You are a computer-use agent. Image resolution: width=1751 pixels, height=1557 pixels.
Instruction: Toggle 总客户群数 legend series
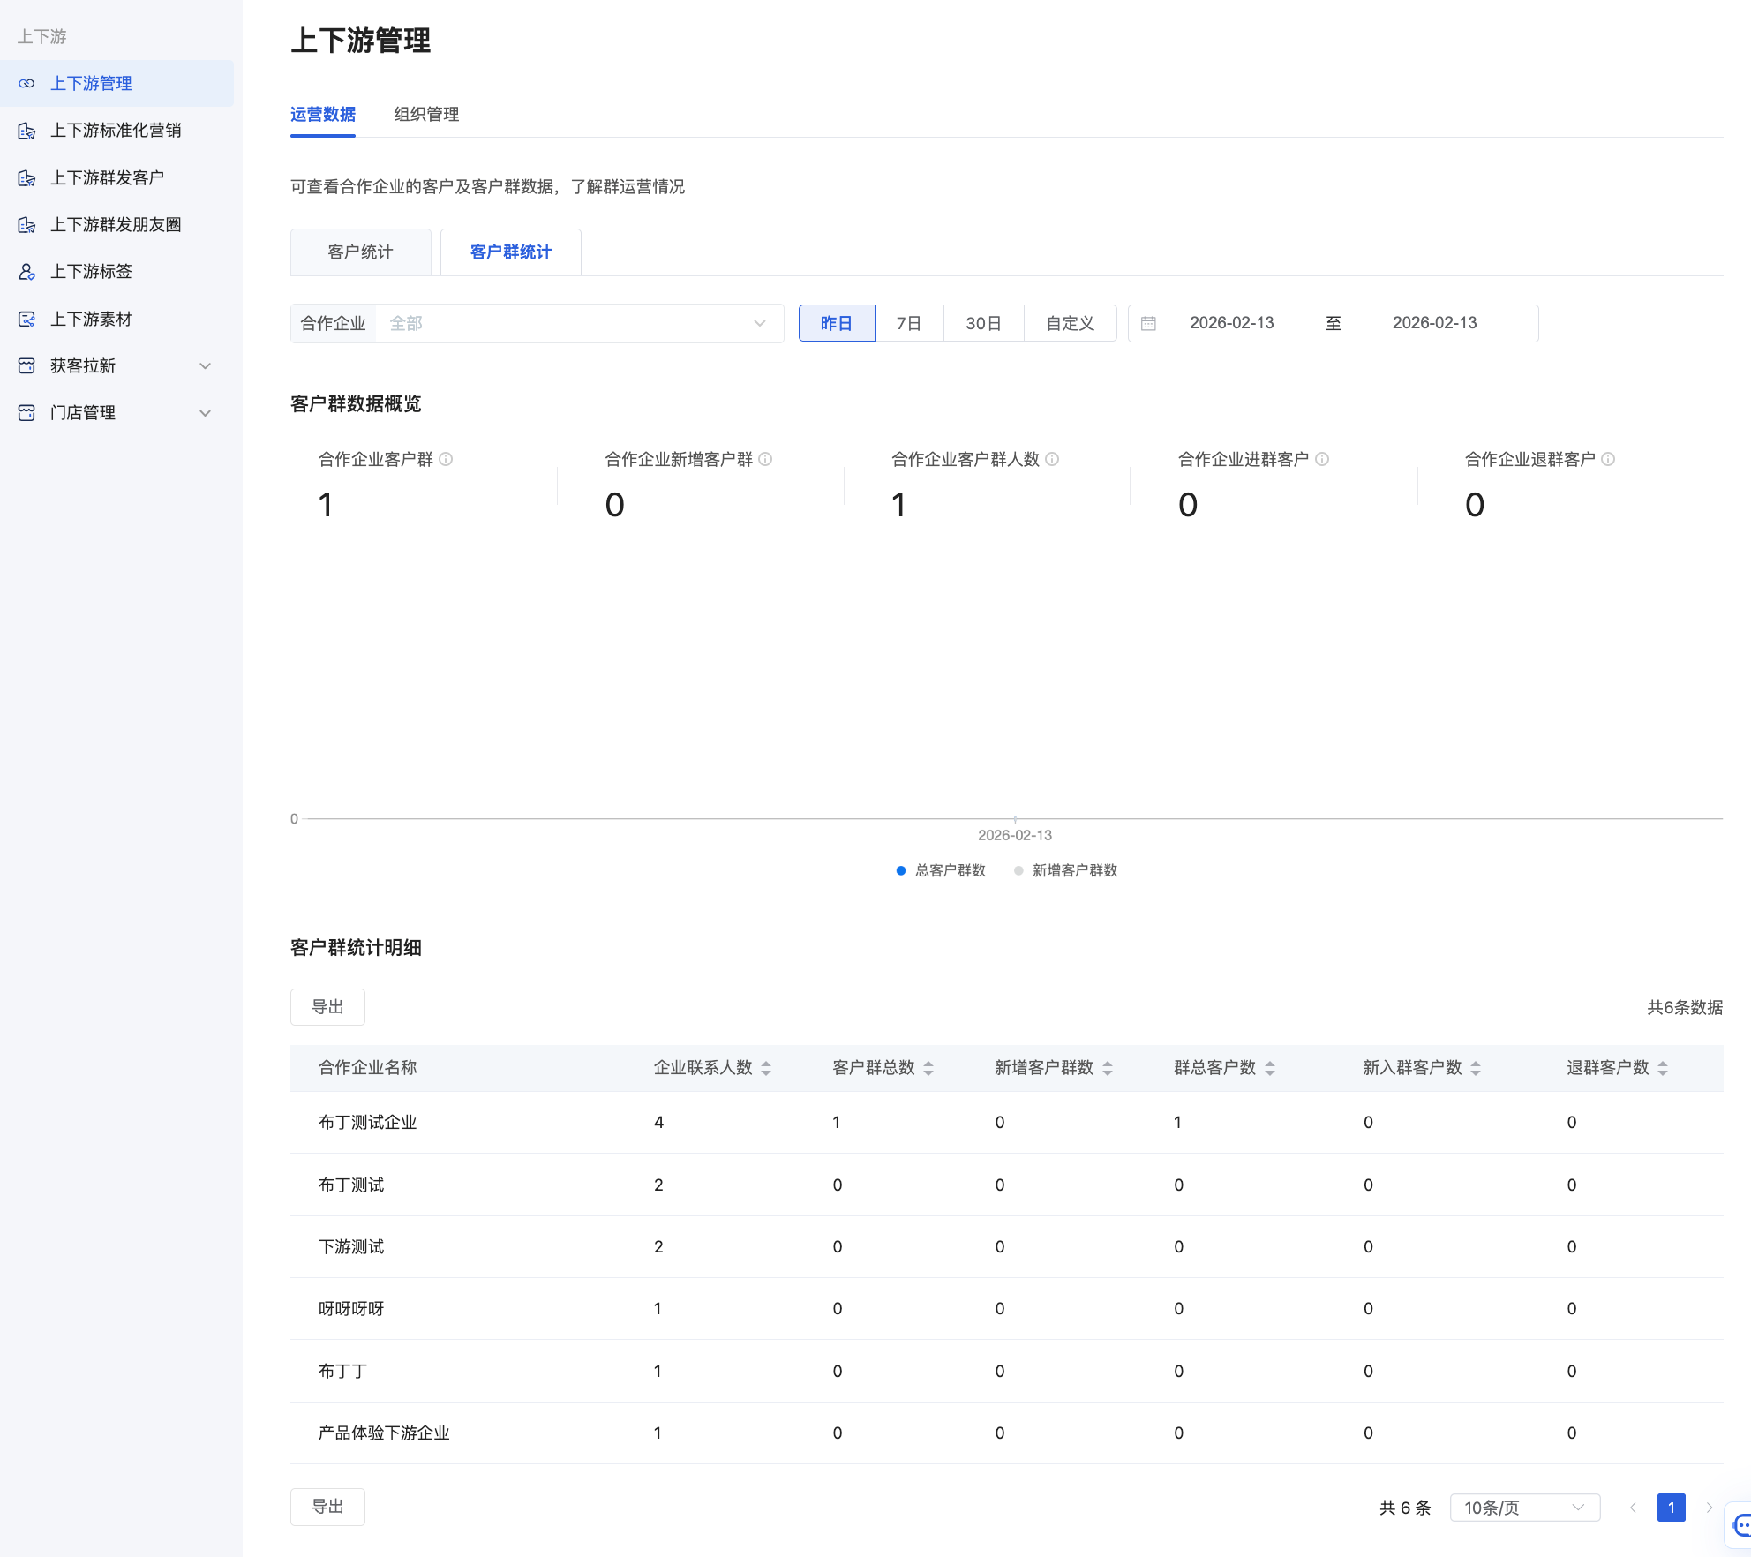(x=941, y=870)
